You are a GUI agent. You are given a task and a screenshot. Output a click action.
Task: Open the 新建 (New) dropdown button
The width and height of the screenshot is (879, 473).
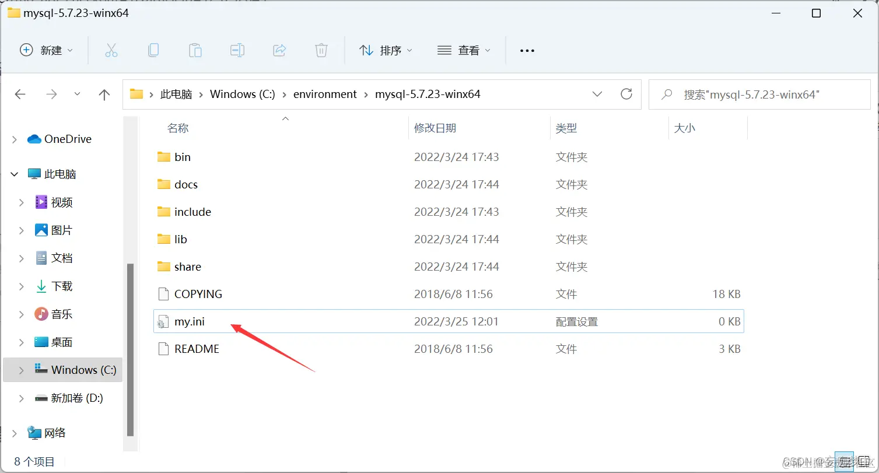tap(47, 50)
